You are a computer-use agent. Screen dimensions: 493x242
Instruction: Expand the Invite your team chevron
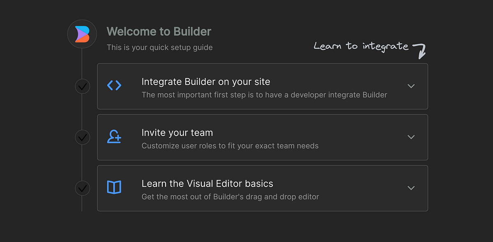[x=411, y=137]
